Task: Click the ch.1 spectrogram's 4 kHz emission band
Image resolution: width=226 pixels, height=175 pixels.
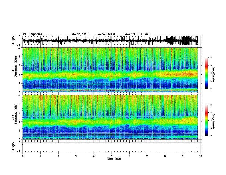Action: tap(110, 75)
